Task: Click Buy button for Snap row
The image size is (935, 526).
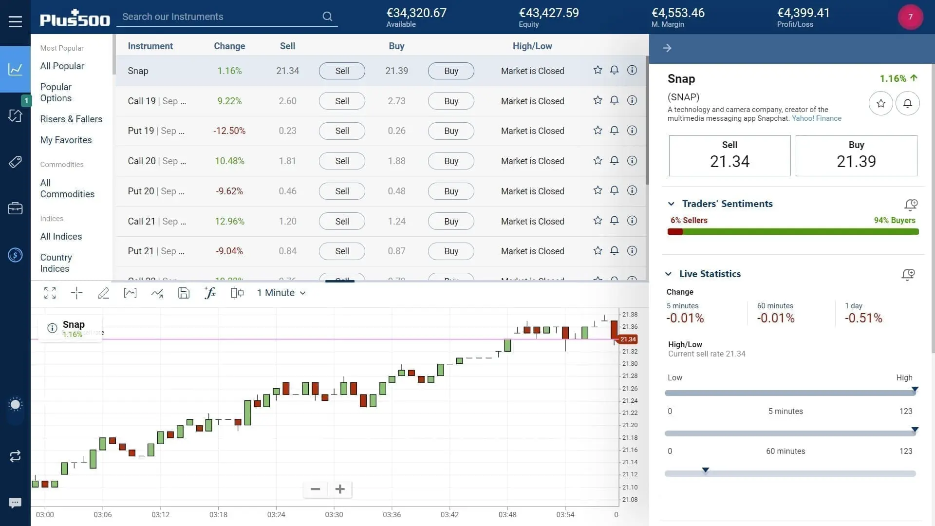Action: pyautogui.click(x=451, y=71)
